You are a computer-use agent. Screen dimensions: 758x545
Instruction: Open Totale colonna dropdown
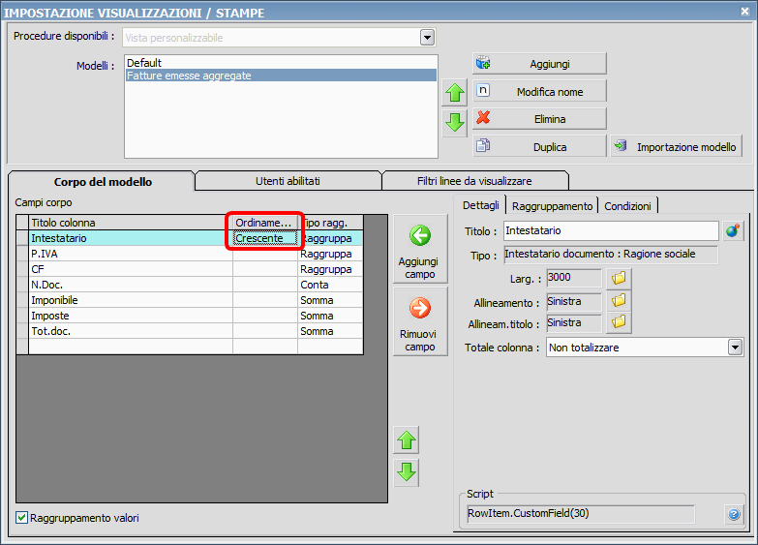coord(736,348)
